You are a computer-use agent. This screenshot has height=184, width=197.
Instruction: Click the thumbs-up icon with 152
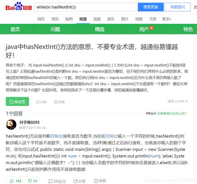12,181
